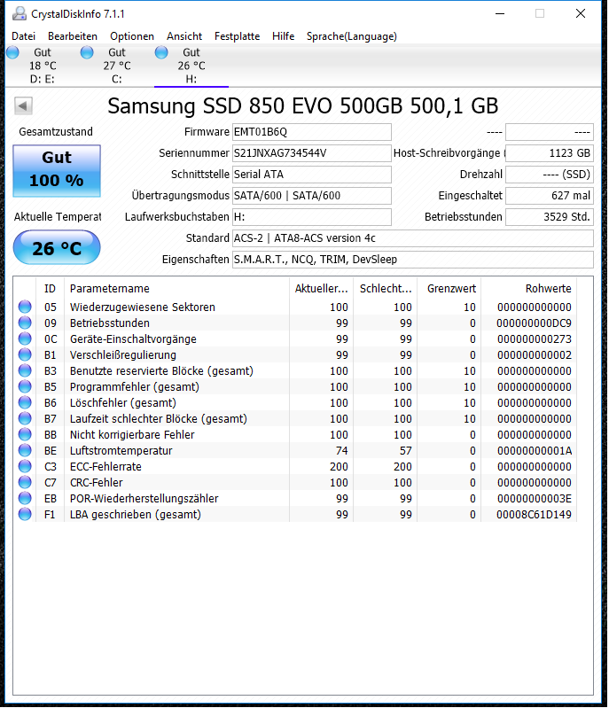609x708 pixels.
Task: Click status orb for H: disk
Action: pos(161,52)
